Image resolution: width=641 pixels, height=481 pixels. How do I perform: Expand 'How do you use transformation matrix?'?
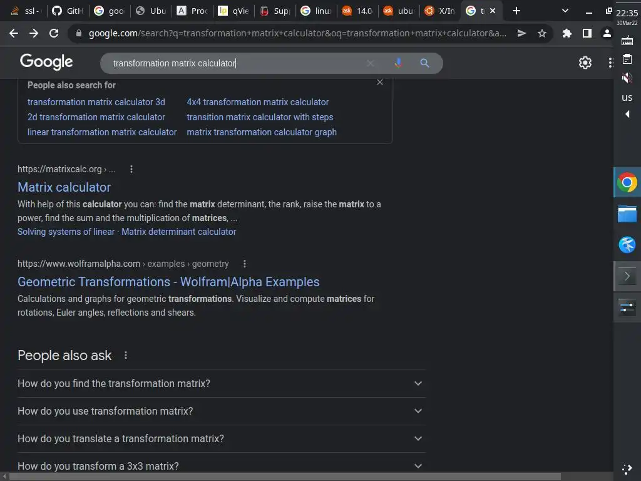tap(222, 411)
